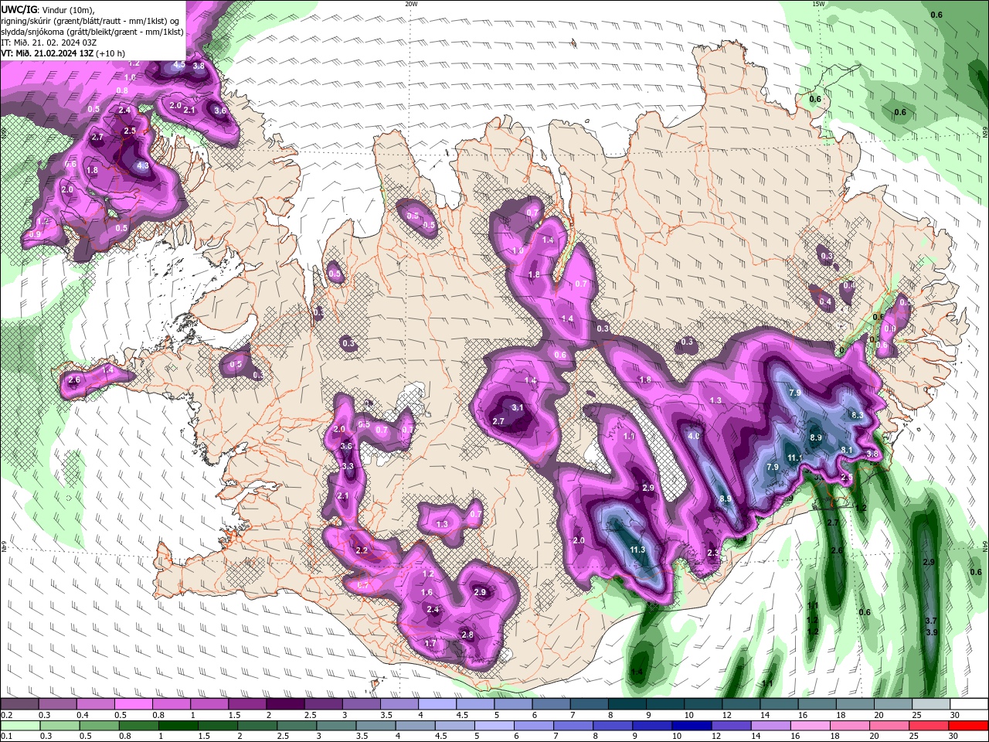The width and height of the screenshot is (989, 742).
Task: Select the 8.3 value label on the map
Action: 857,415
